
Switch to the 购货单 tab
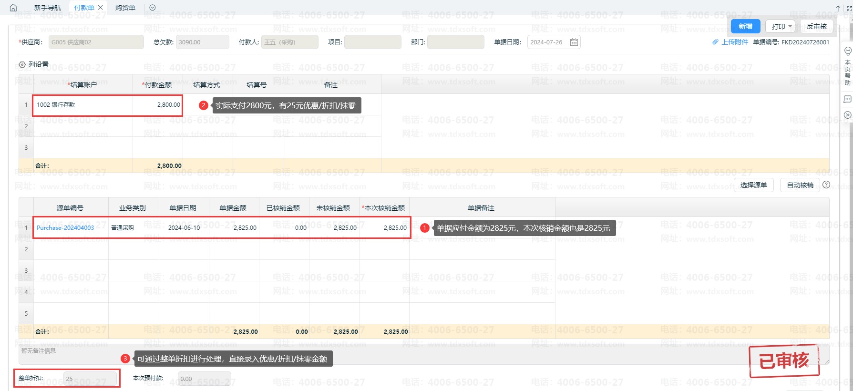click(x=125, y=8)
